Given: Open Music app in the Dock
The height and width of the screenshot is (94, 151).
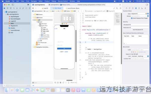Looking at the screenshot, I should [73, 90].
